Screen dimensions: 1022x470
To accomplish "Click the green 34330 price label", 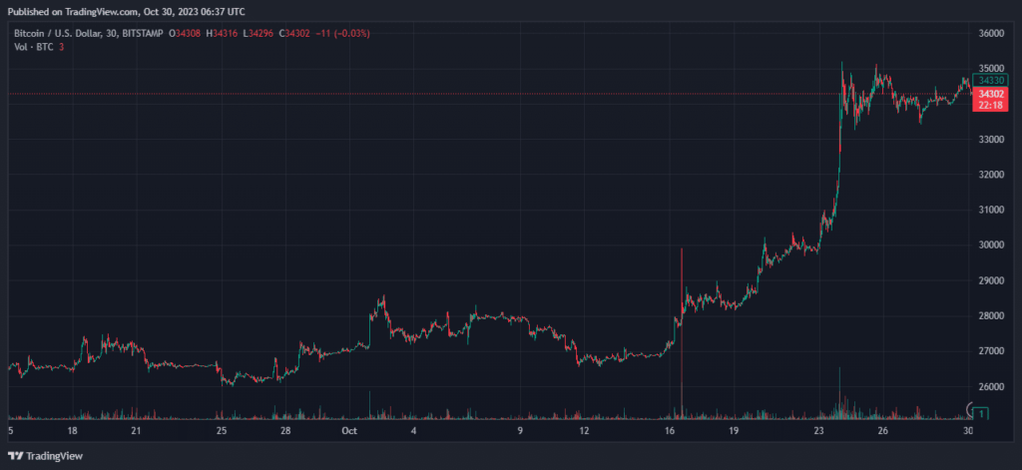I will (989, 80).
